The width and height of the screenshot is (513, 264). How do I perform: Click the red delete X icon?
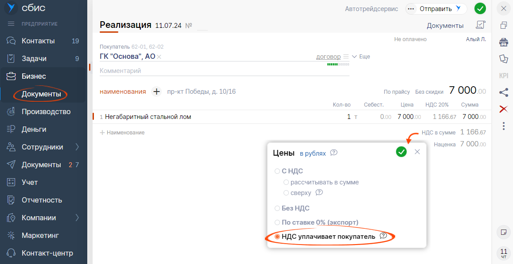(x=504, y=109)
